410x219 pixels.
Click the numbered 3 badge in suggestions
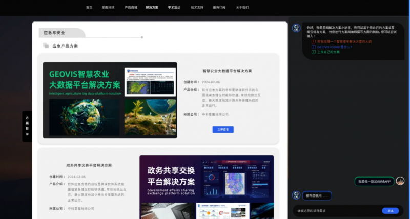click(x=314, y=52)
